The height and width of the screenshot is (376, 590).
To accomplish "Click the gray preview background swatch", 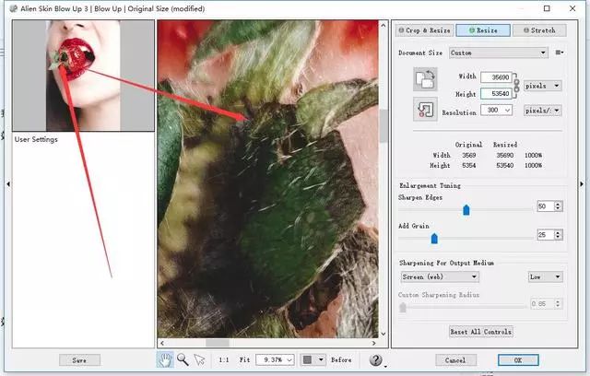I will (307, 359).
